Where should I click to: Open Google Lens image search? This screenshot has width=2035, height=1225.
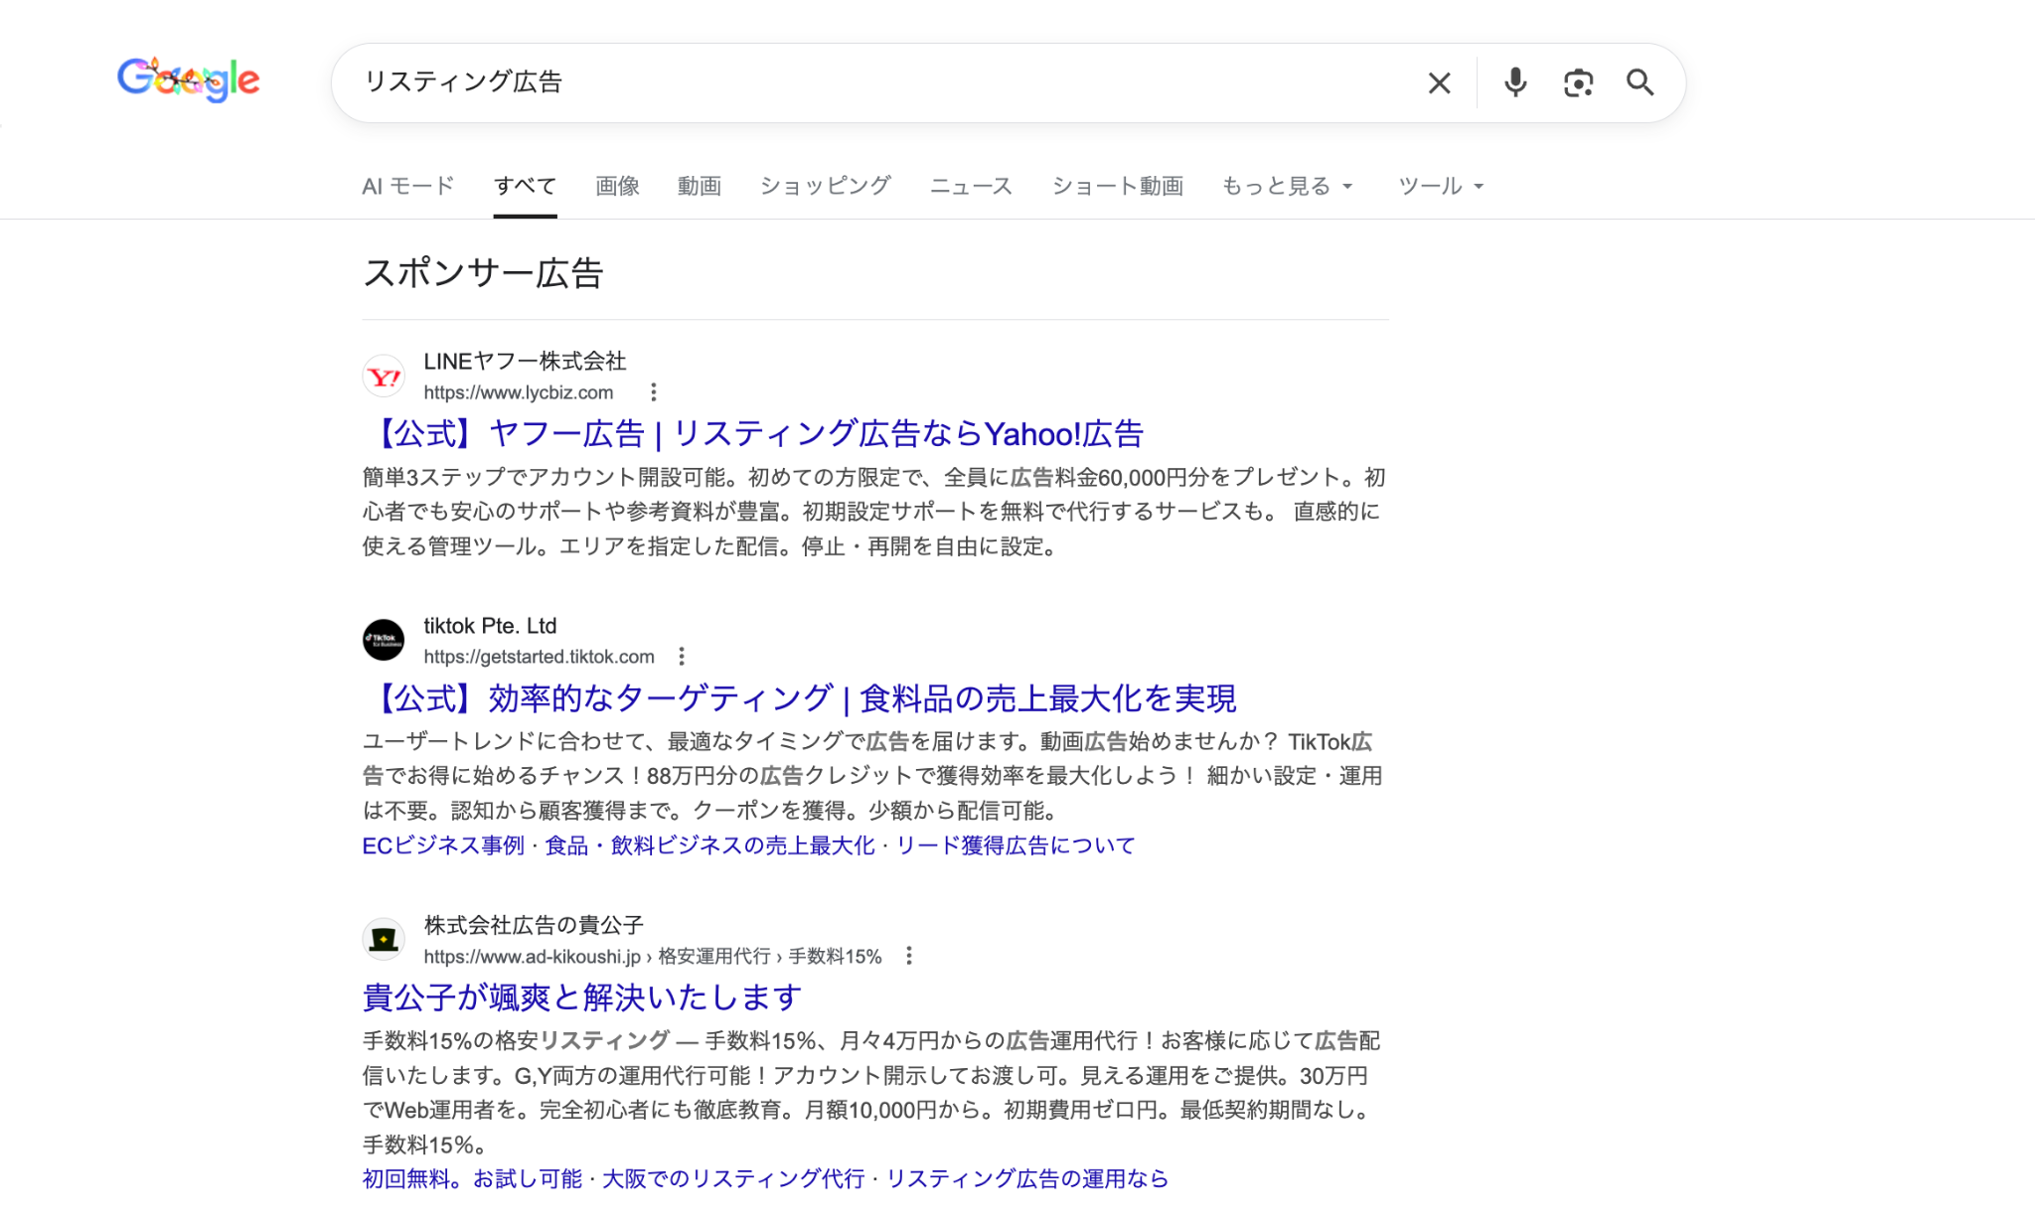(x=1578, y=82)
